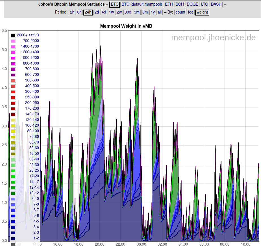Set period to 3m
The height and width of the screenshot is (247, 261).
[x=137, y=12]
